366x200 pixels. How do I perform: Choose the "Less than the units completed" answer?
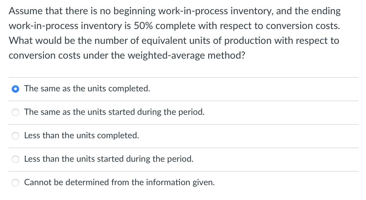click(x=15, y=136)
